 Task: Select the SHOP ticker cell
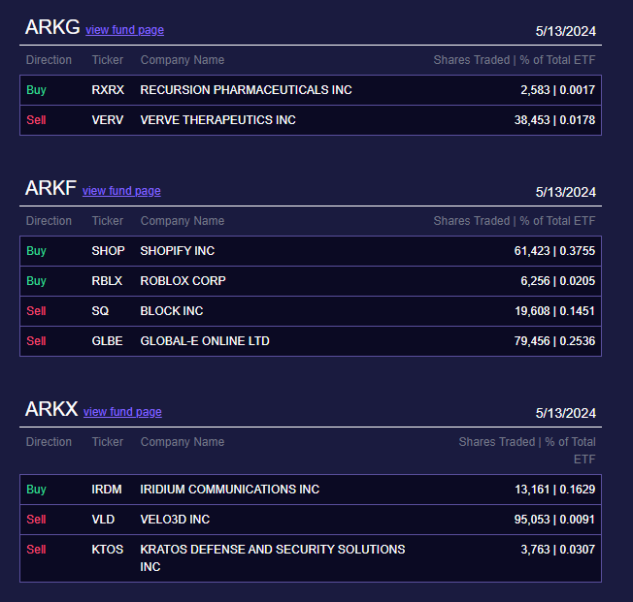coord(108,251)
